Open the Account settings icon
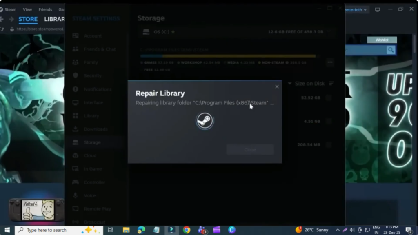418x235 pixels. [87, 36]
